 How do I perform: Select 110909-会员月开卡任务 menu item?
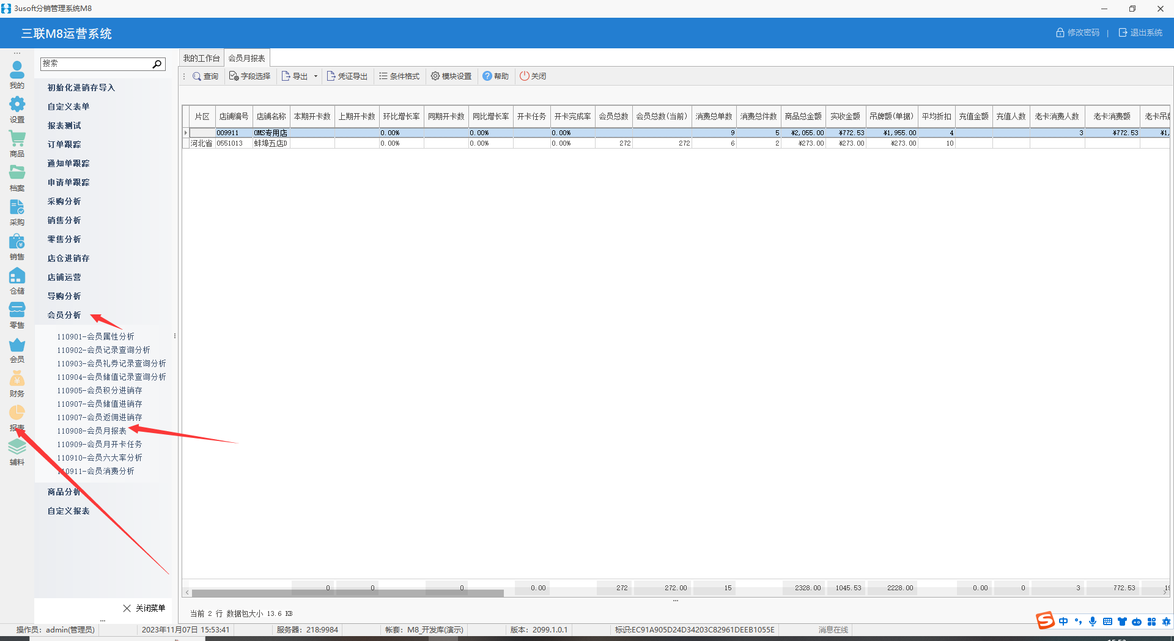pyautogui.click(x=100, y=444)
